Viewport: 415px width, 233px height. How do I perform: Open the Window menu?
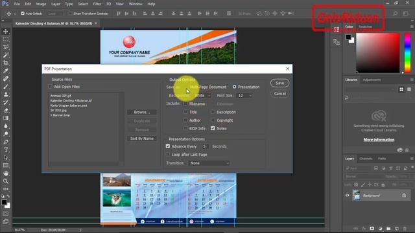click(x=136, y=4)
